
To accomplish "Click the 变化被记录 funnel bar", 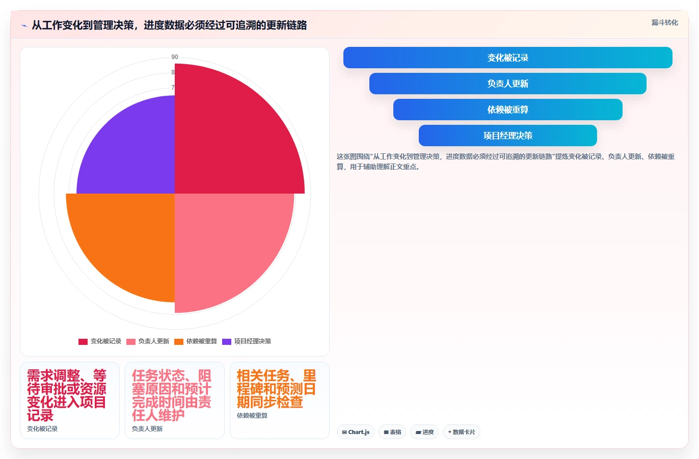I will [507, 58].
